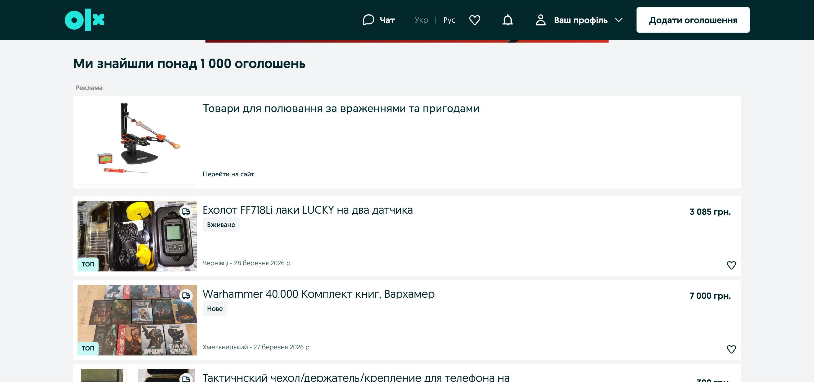This screenshot has width=814, height=382.
Task: Open Warhammer 40.000 Комплект книг listing title
Action: click(318, 294)
